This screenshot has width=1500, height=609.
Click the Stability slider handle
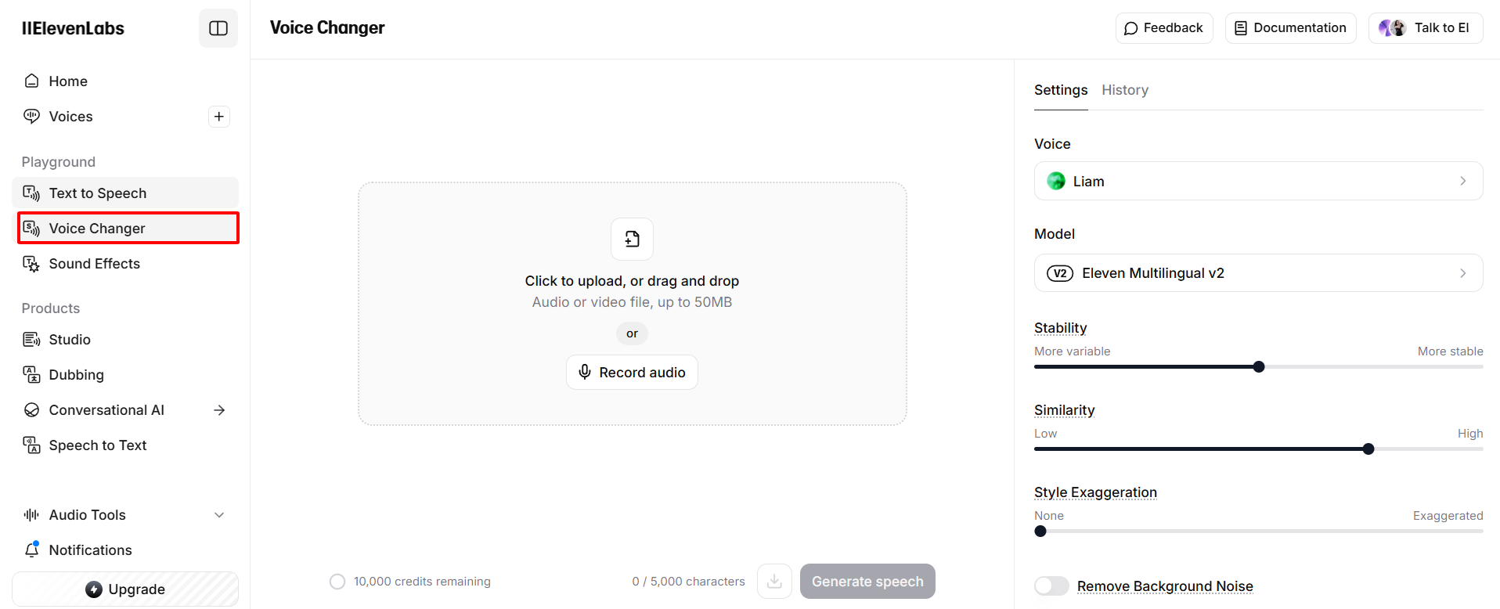pos(1259,367)
